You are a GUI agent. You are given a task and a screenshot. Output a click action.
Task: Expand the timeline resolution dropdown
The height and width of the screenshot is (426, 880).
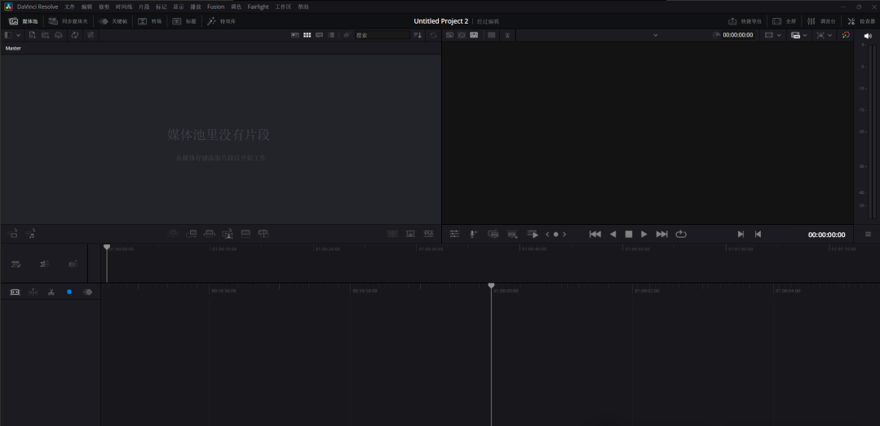779,35
